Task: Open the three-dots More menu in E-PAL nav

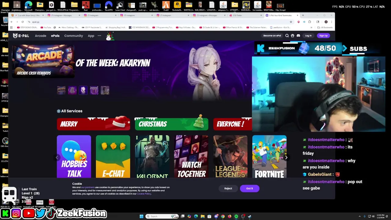Action: (99, 36)
